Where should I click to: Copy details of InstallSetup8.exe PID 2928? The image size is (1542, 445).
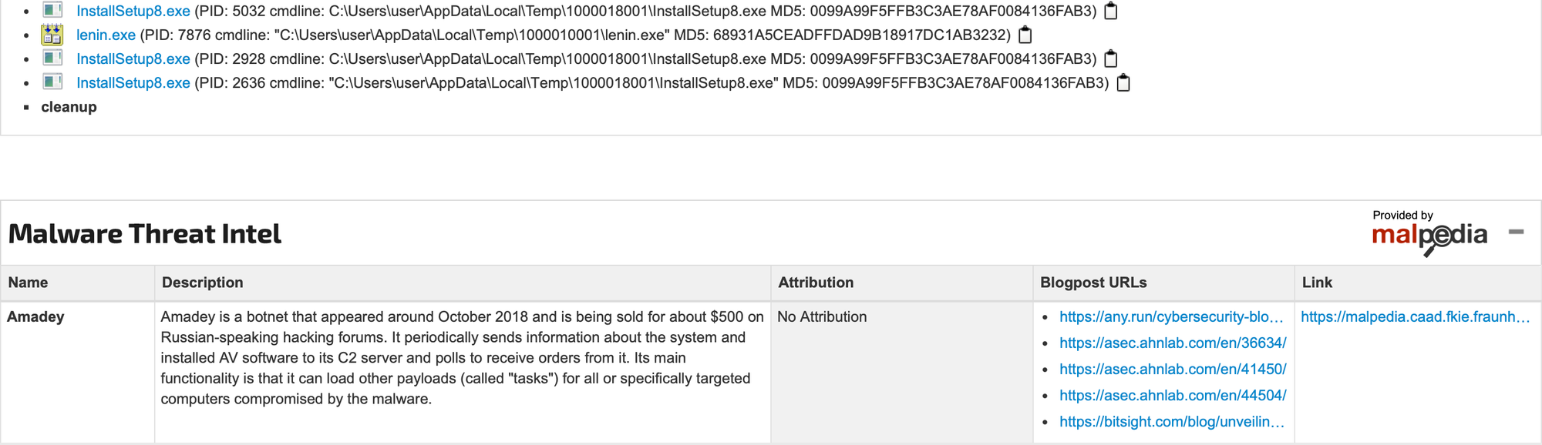click(x=1111, y=59)
